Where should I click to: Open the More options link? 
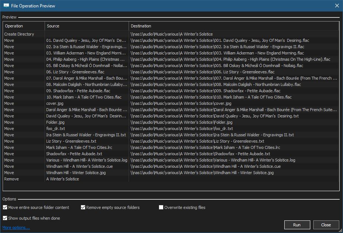[x=16, y=227]
